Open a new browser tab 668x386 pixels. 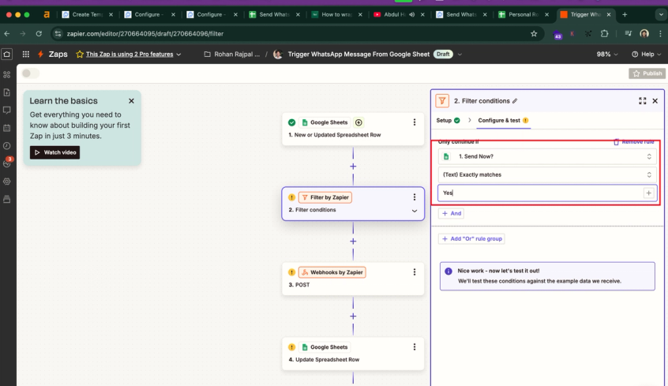625,14
